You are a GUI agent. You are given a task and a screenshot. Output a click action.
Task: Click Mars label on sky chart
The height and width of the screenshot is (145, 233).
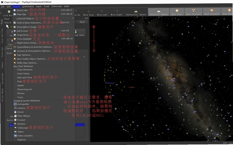[132, 87]
